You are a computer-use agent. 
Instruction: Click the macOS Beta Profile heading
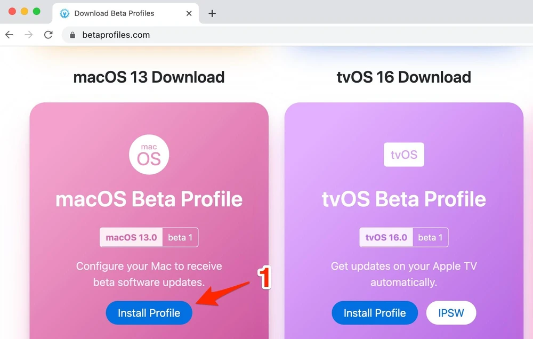pyautogui.click(x=149, y=199)
